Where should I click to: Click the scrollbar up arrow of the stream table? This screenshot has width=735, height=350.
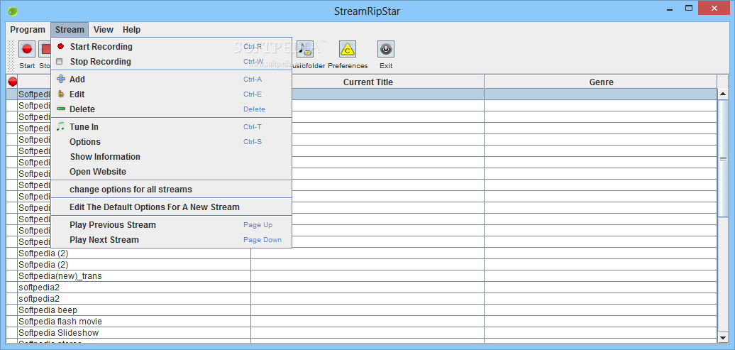(723, 94)
